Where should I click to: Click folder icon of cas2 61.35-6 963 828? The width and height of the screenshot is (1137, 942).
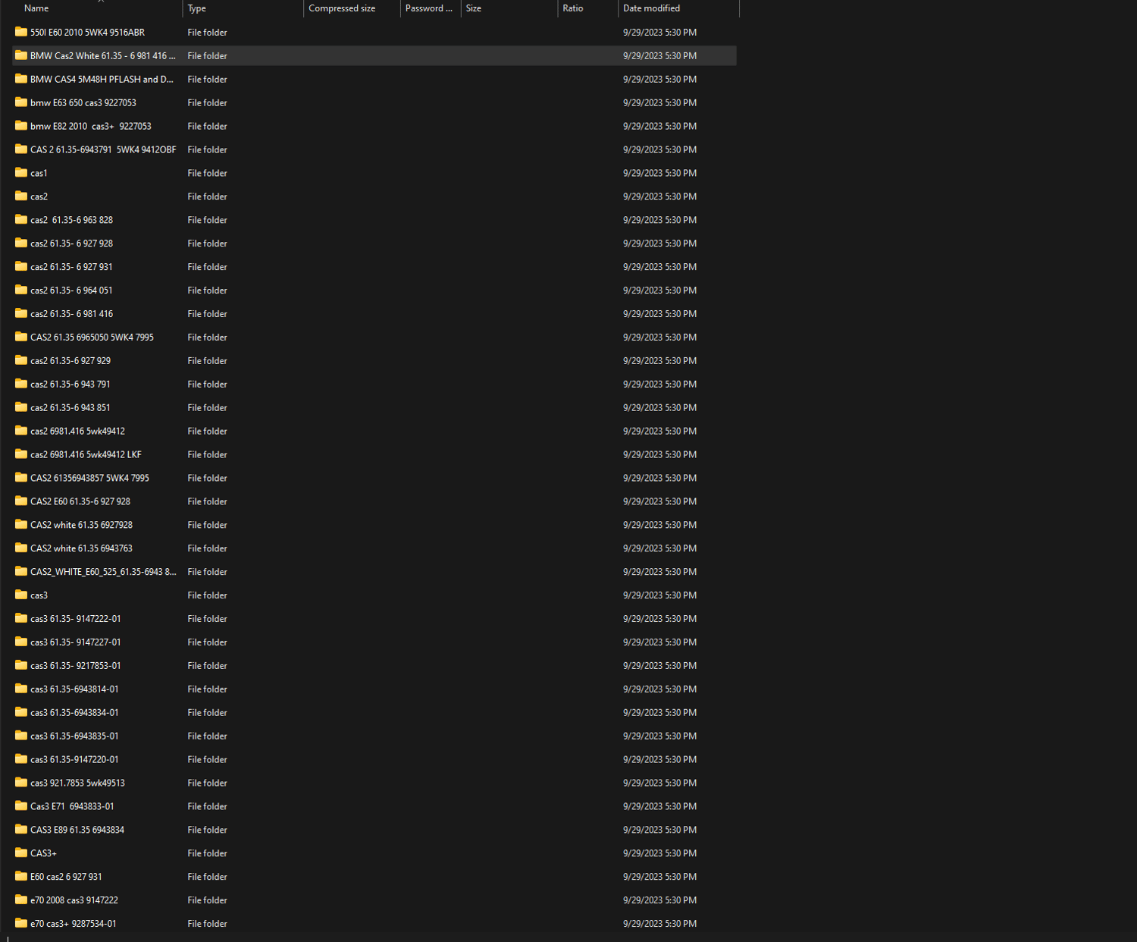[x=21, y=220]
